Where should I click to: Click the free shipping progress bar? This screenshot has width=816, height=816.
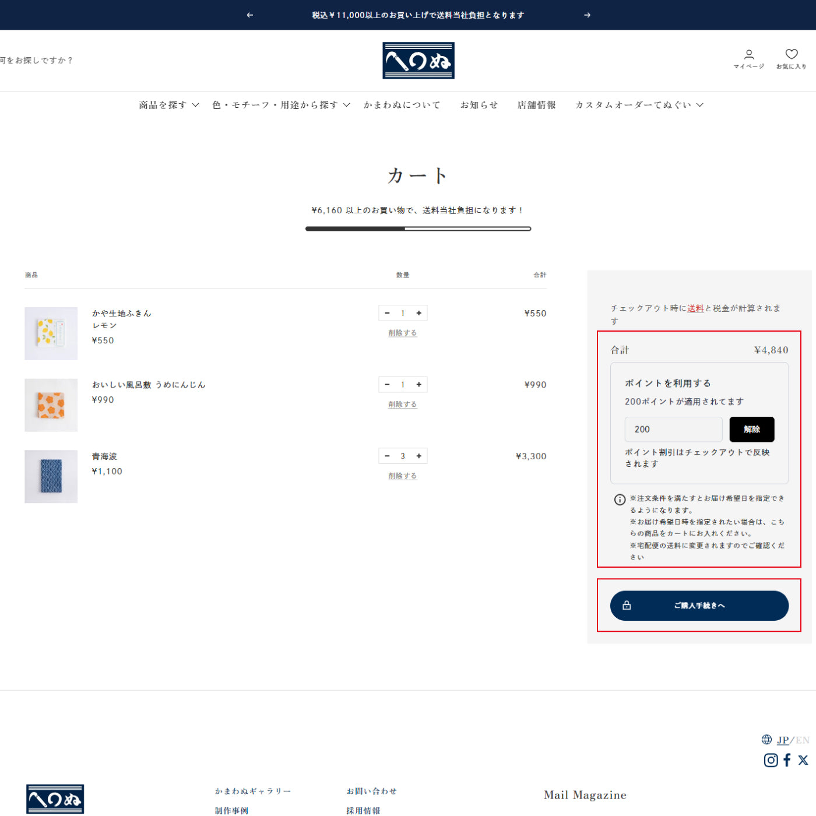click(418, 228)
